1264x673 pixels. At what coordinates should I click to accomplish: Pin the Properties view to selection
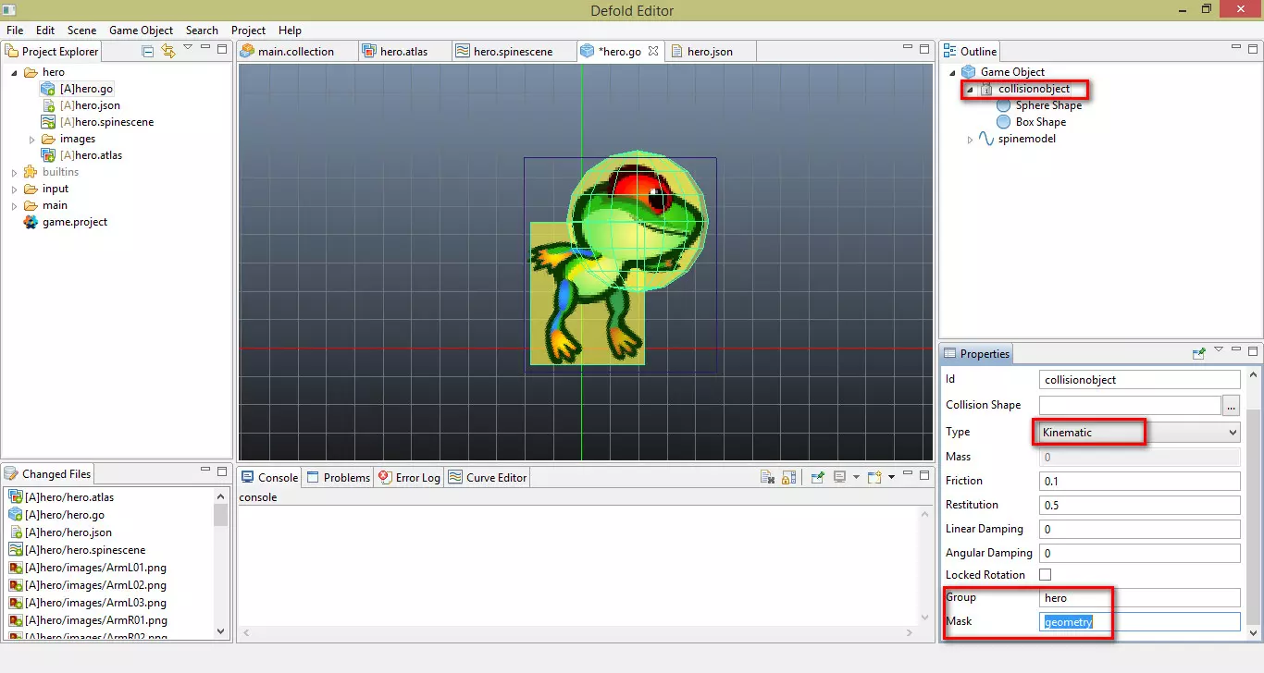[x=1199, y=353]
